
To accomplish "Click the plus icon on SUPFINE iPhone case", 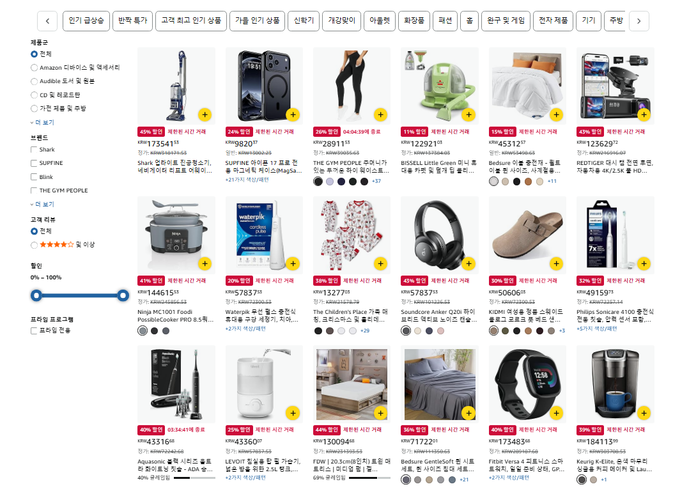I will (293, 114).
